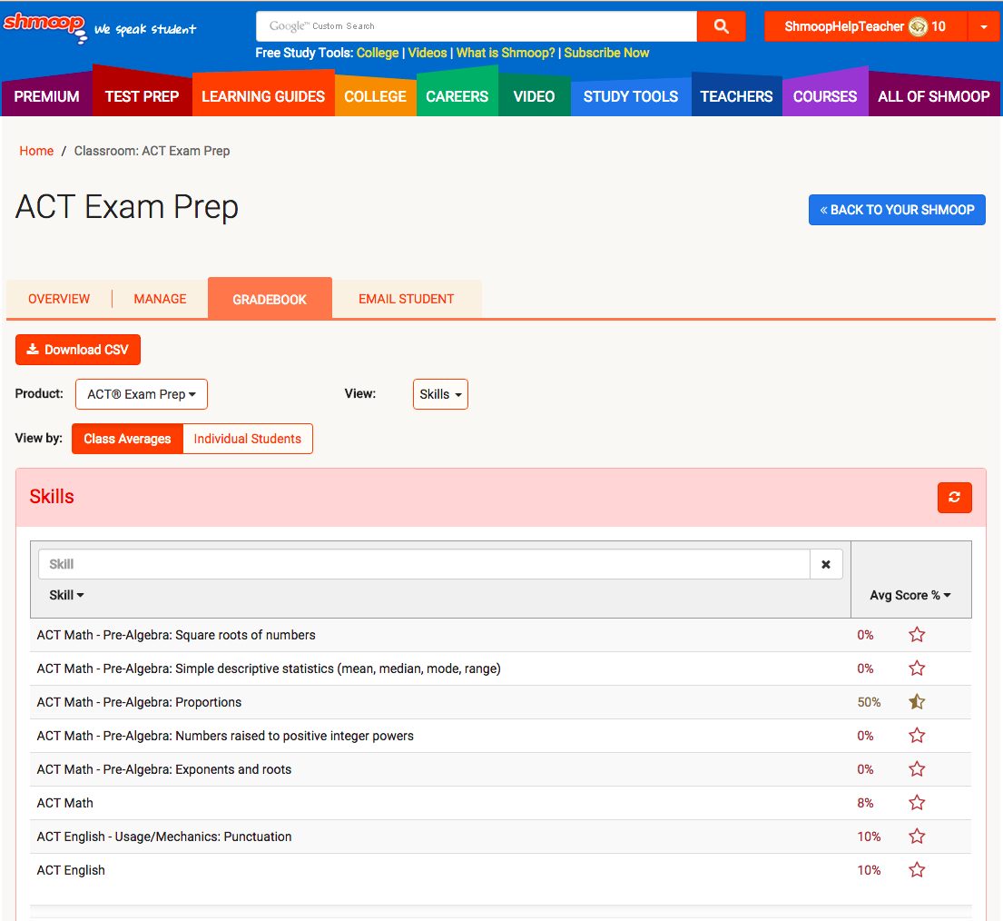Viewport: 1003px width, 921px height.
Task: Click the gold coin icon beside ShmoopHelpTeacher
Action: click(x=918, y=27)
